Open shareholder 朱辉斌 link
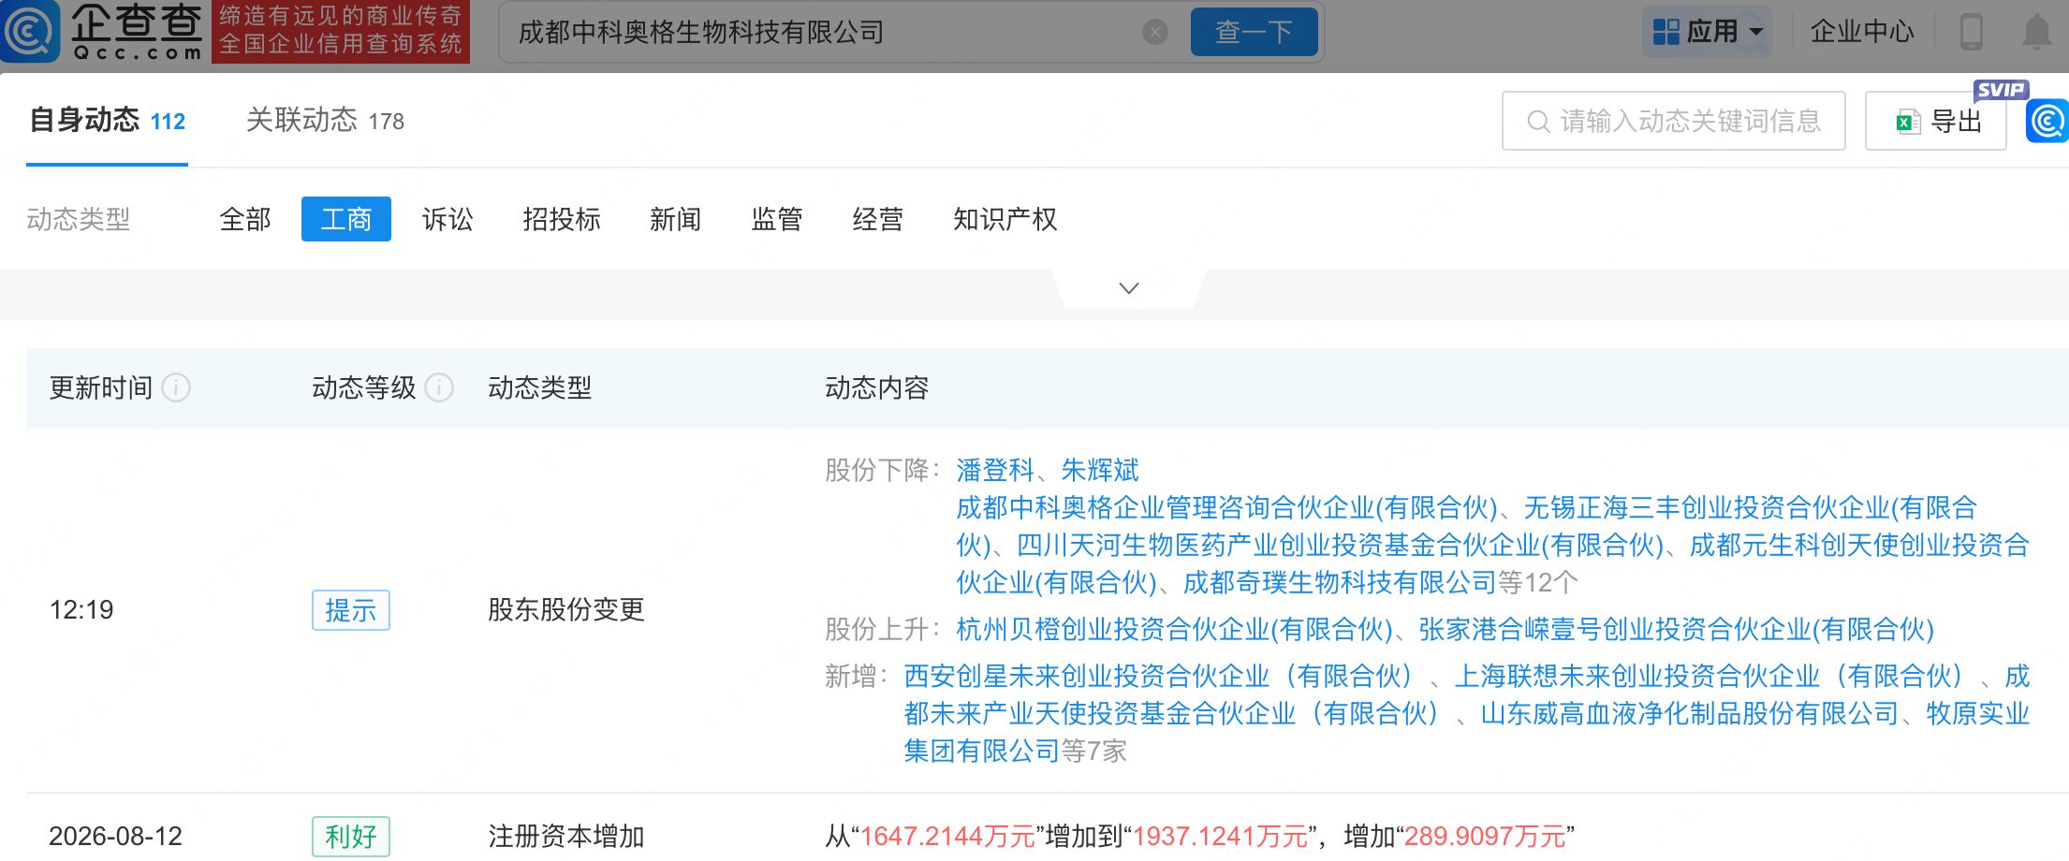This screenshot has height=861, width=2069. coord(1100,470)
